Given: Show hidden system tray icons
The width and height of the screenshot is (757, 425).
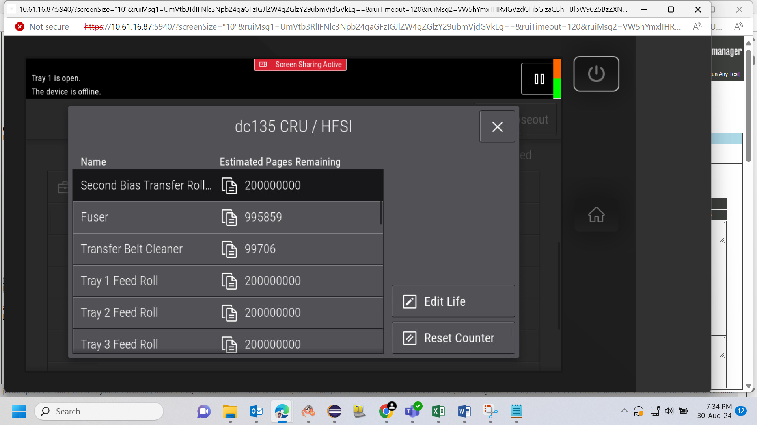Looking at the screenshot, I should click(x=624, y=411).
